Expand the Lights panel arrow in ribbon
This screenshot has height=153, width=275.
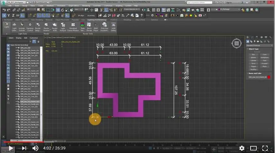[x=7, y=34]
